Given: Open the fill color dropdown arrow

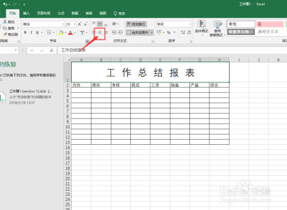Looking at the screenshot, I should (65, 33).
